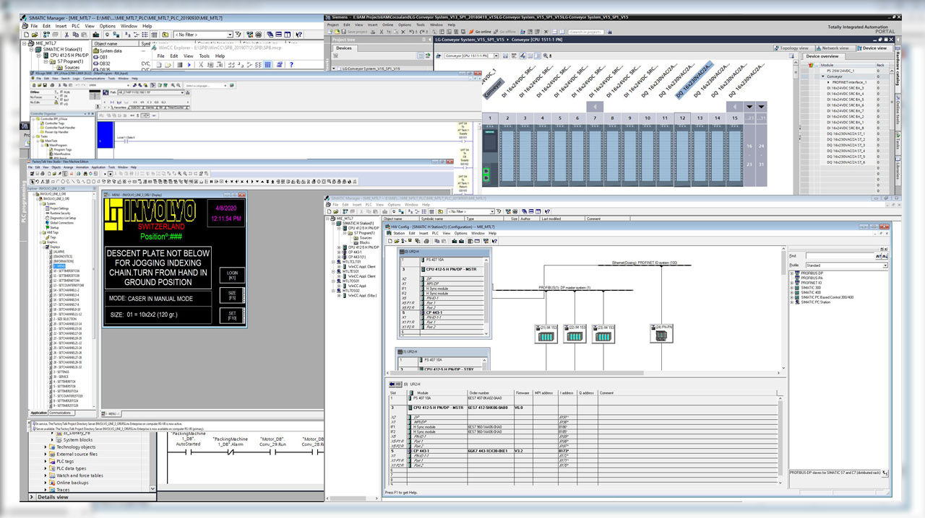
Task: Collapse the Conveyor row in Device overview
Action: click(825, 76)
